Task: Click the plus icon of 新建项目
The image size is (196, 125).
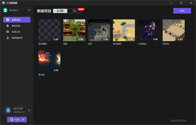Action: coord(8,20)
